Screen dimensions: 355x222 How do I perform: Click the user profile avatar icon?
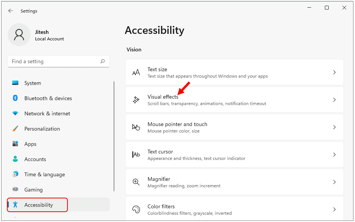pyautogui.click(x=19, y=35)
